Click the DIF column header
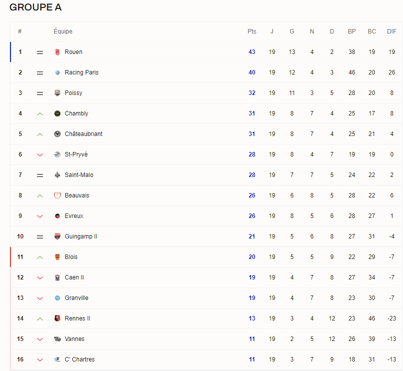 (392, 31)
